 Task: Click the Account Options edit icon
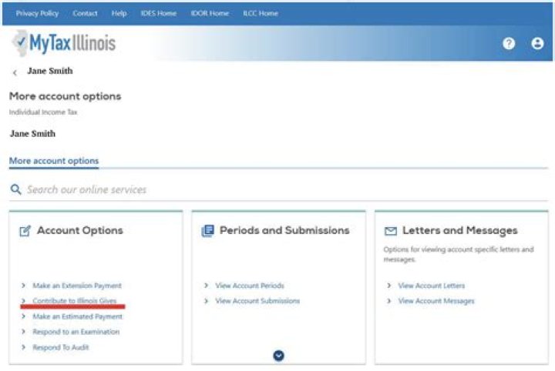(x=25, y=231)
